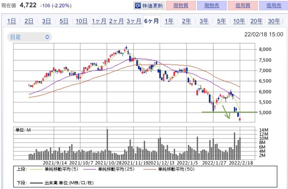Click the 2M volume axis label

pyautogui.click(x=262, y=155)
